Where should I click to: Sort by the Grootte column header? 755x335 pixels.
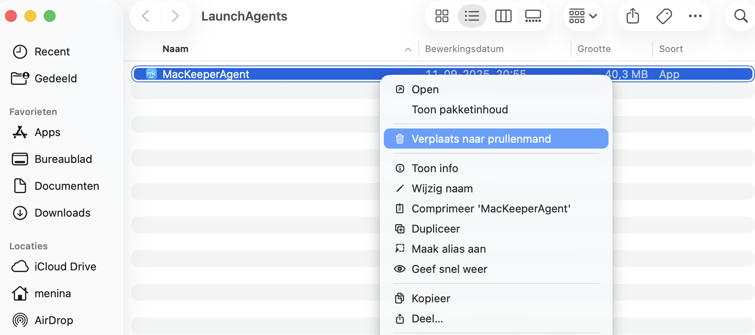coord(594,49)
